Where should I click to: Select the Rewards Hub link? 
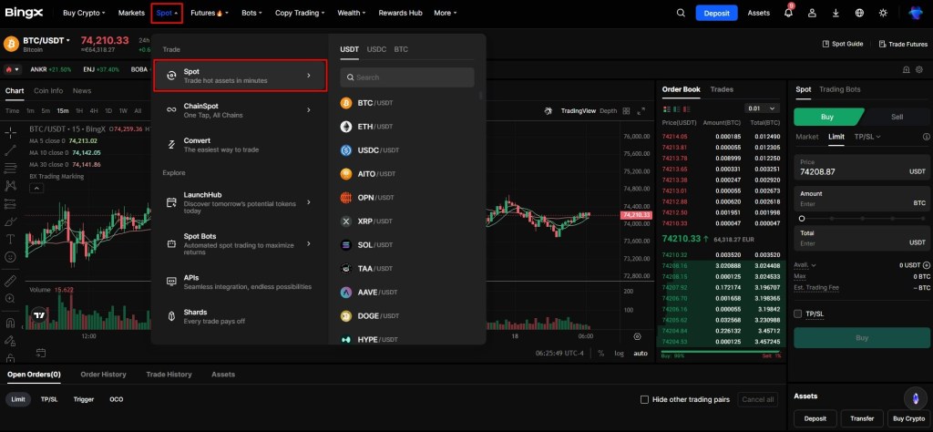tap(400, 13)
